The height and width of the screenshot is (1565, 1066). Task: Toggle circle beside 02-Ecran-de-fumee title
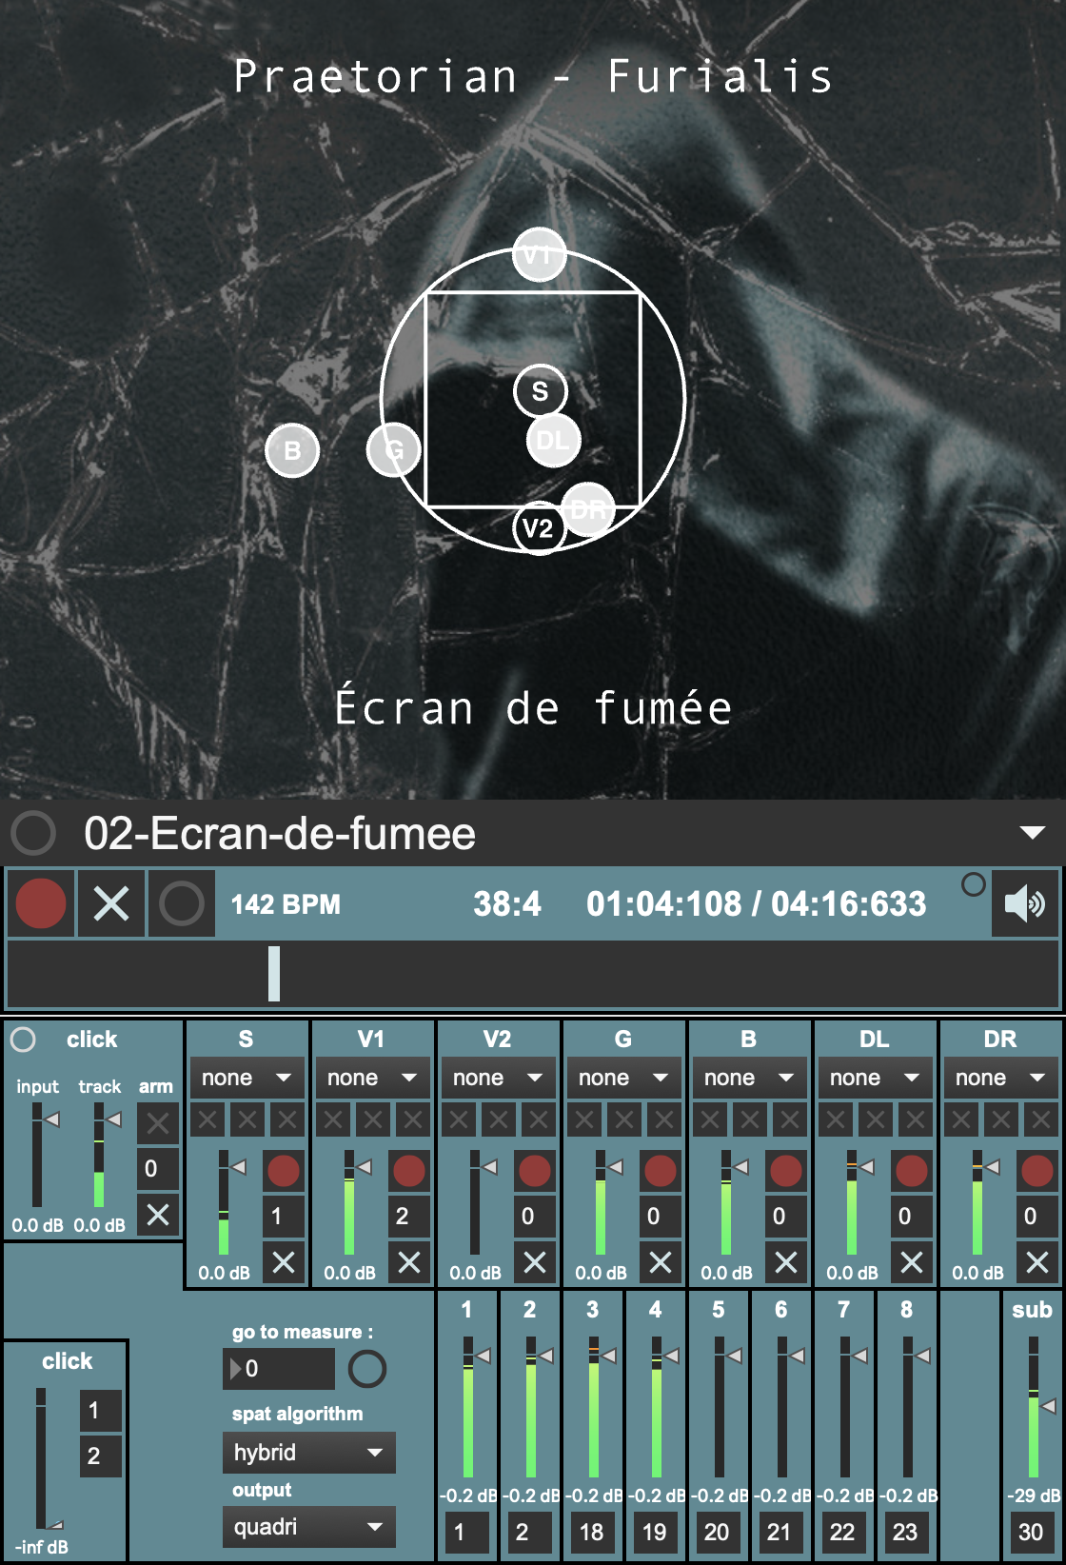[33, 833]
